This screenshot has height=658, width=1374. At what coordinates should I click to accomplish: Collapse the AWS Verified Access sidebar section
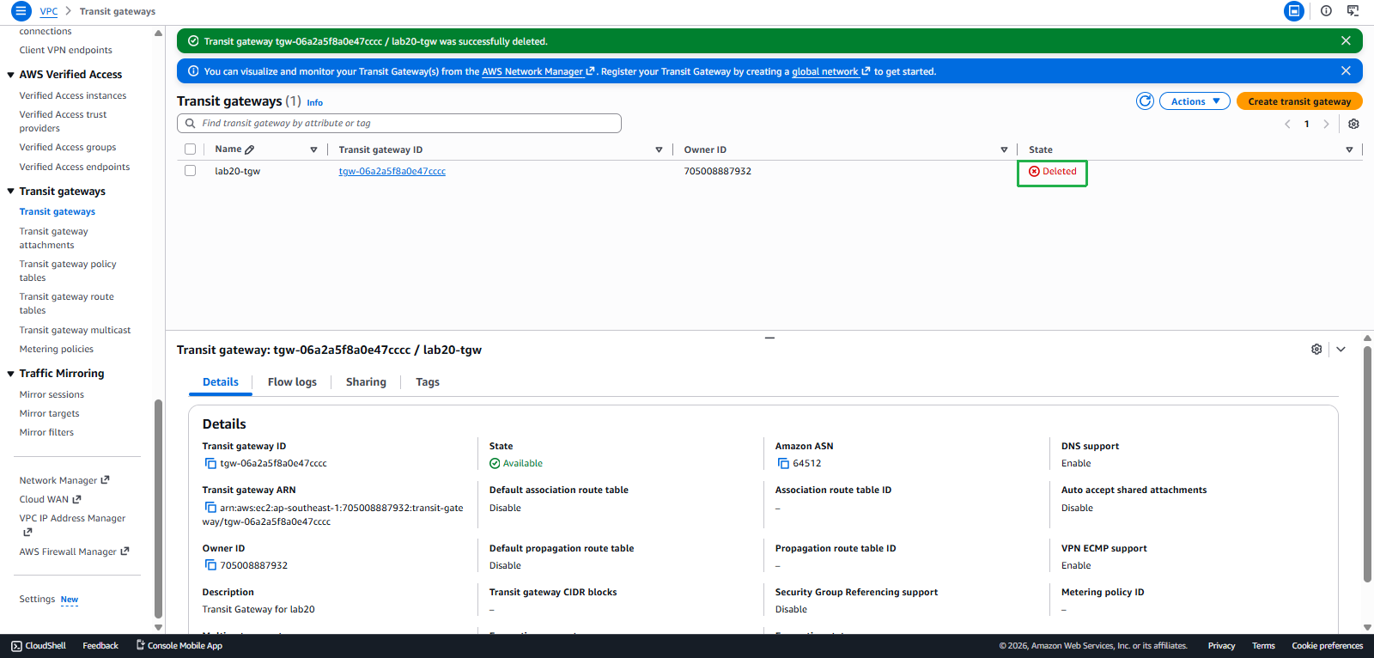click(x=10, y=75)
